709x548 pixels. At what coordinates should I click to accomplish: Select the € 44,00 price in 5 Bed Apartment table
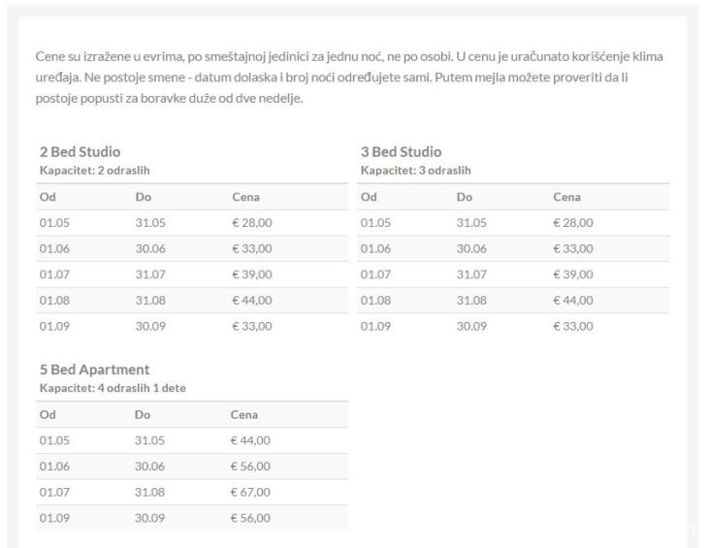[250, 440]
